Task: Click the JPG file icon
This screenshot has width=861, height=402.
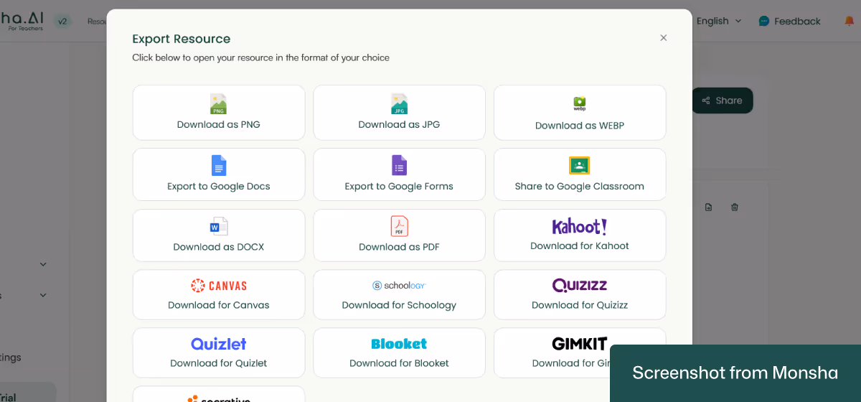Action: click(399, 104)
